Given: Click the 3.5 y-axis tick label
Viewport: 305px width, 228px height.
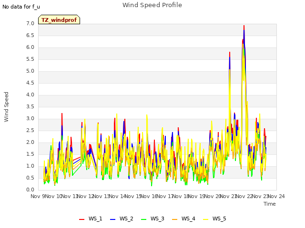Looking at the screenshot, I should tap(30, 106).
